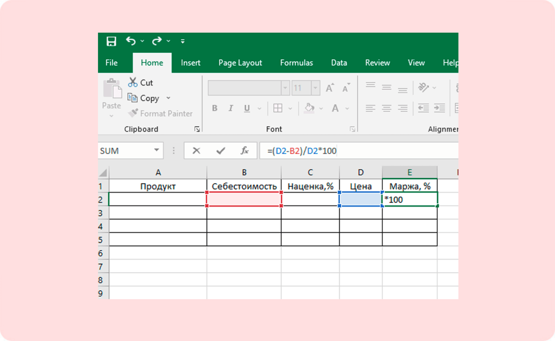The width and height of the screenshot is (555, 341).
Task: Apply fill color with the paint bucket
Action: coord(309,108)
